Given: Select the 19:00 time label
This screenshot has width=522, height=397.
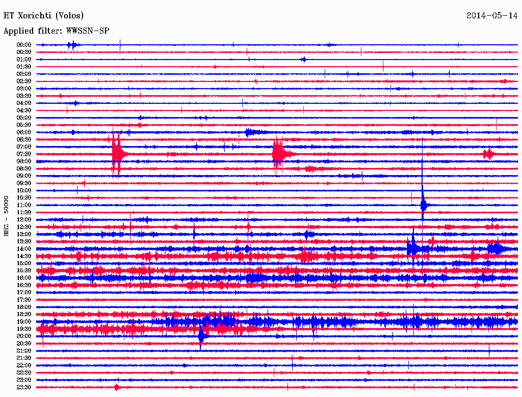Looking at the screenshot, I should (23, 322).
